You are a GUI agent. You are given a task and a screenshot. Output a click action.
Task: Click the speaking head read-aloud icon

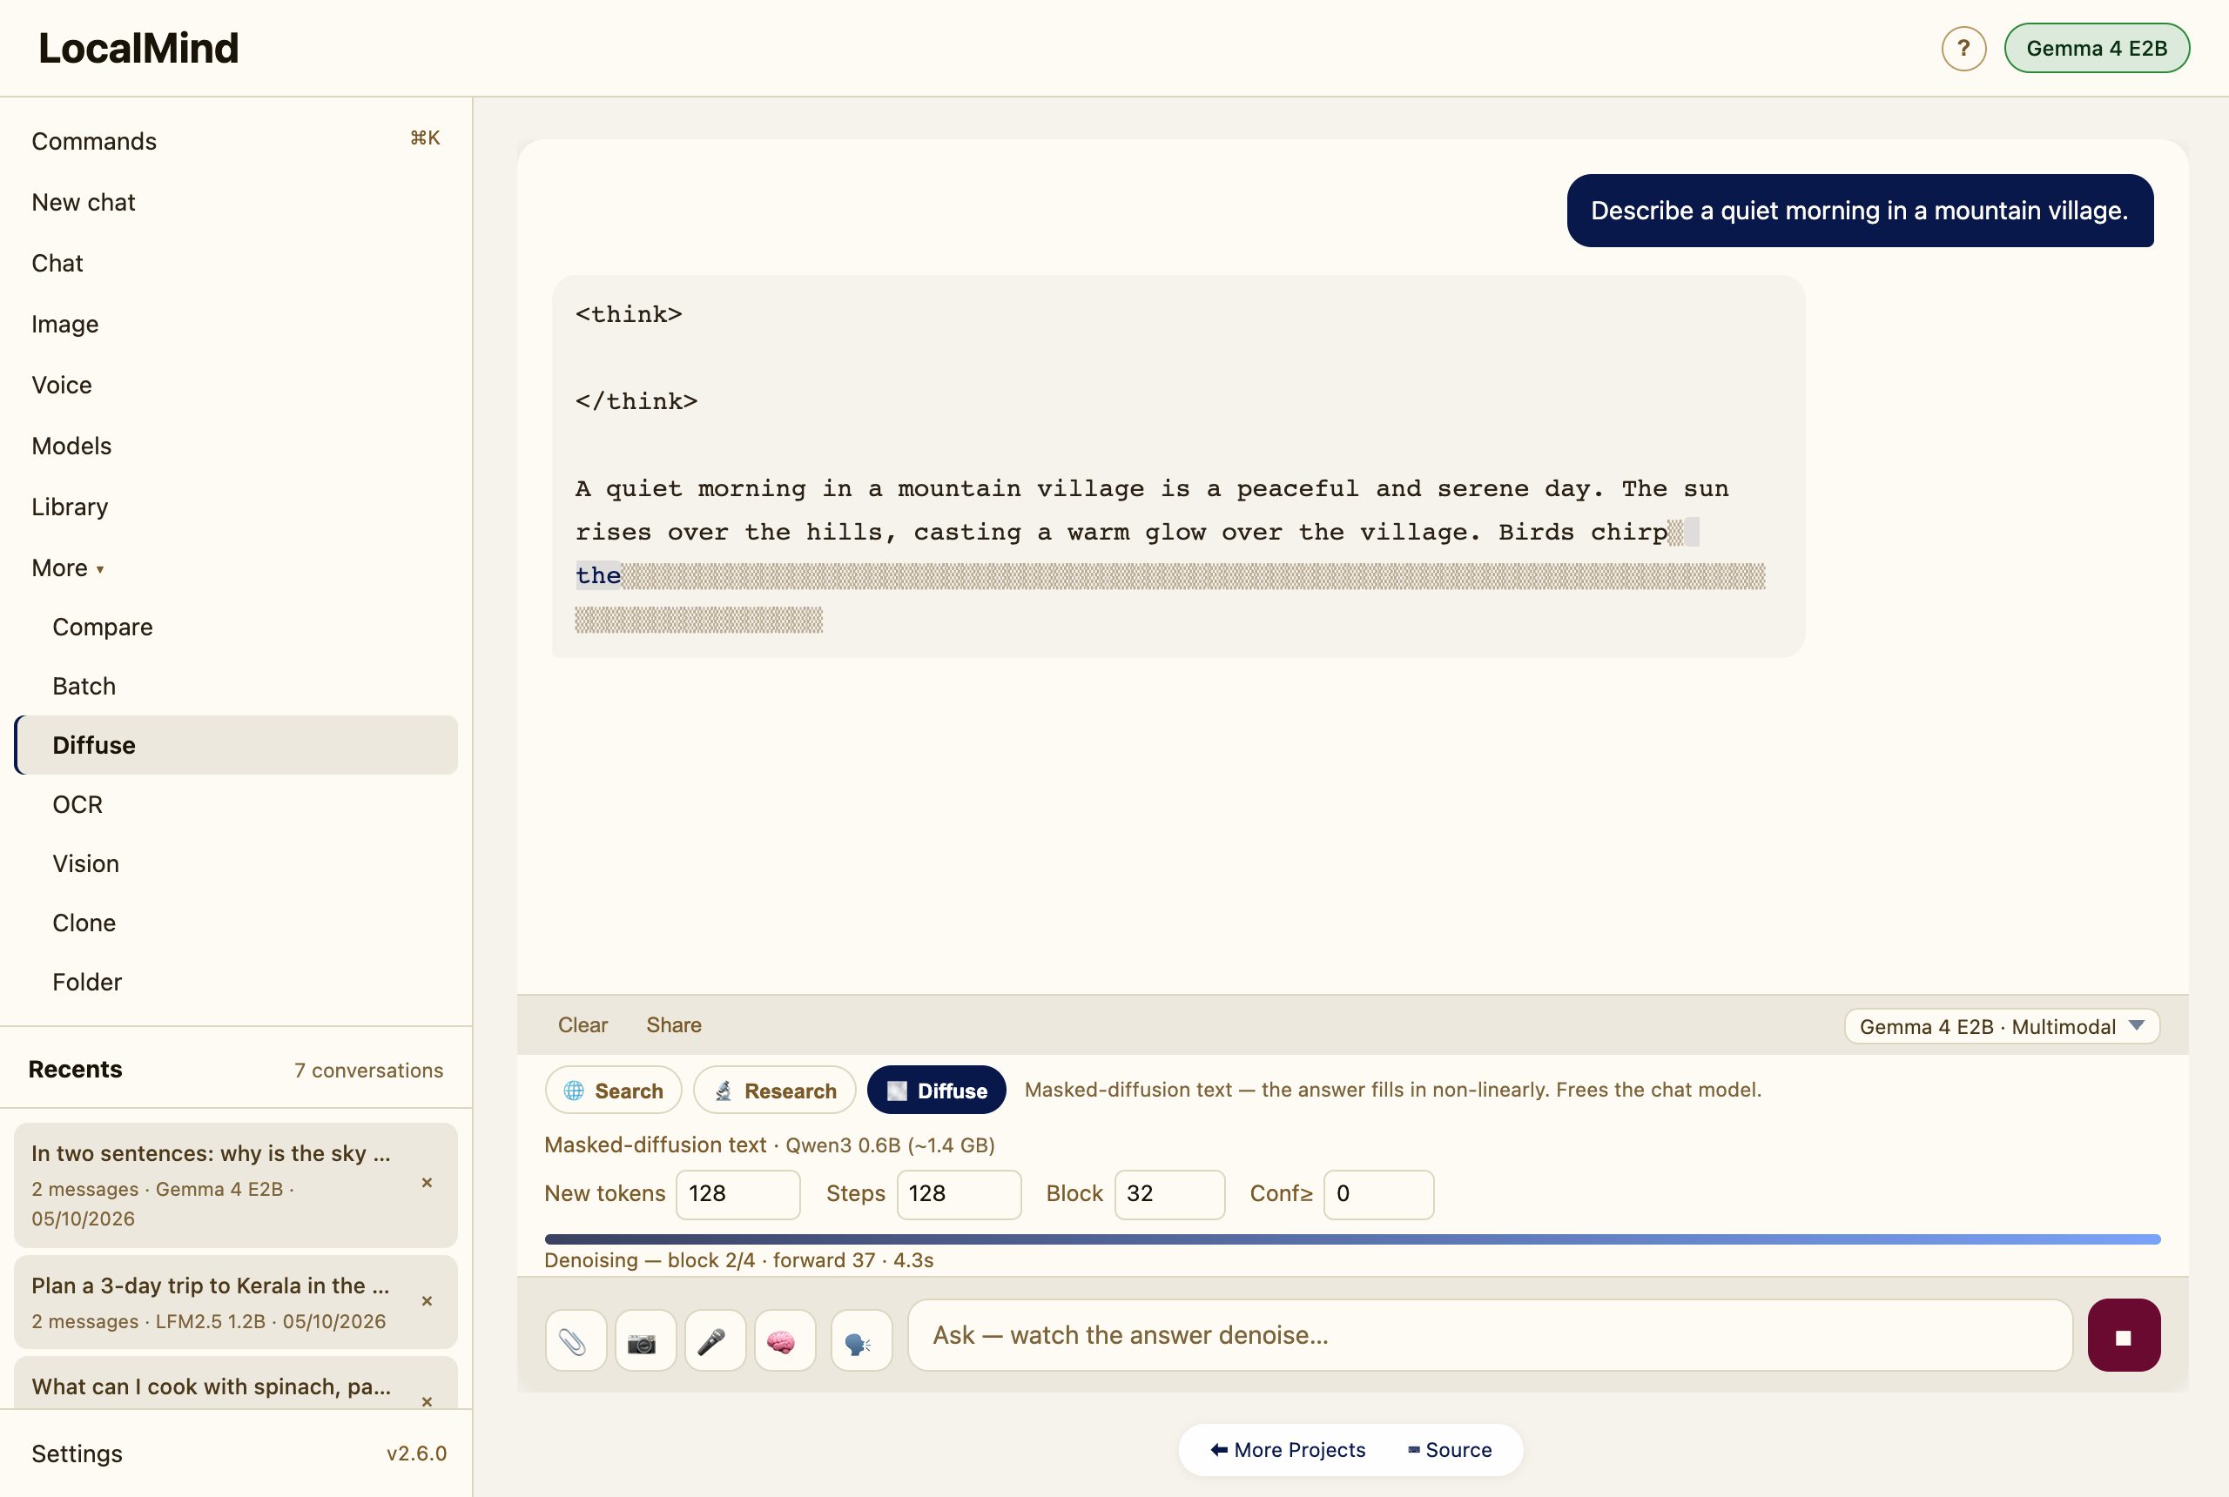point(860,1340)
